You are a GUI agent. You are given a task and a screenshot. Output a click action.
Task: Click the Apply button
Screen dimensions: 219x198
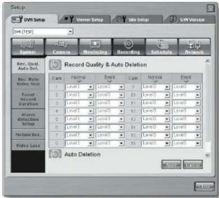(x=171, y=165)
